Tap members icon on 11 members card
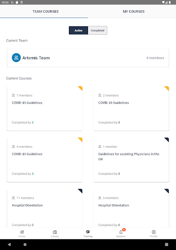 13,198
